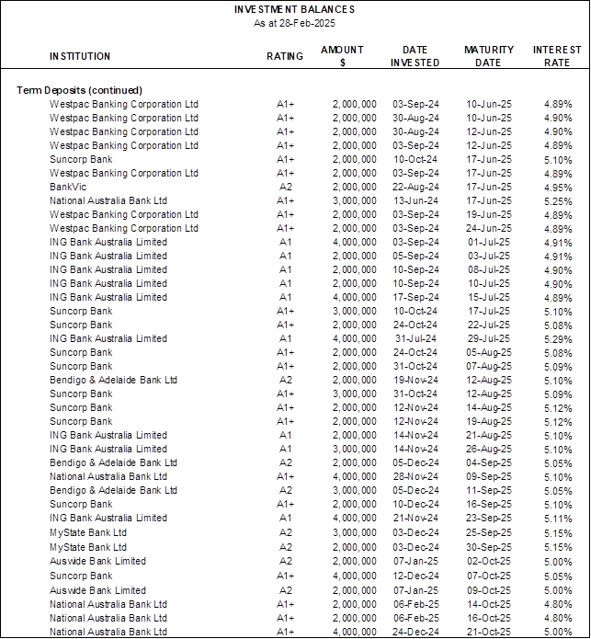Screen dimensions: 591x639
Task: Select the 5.29% interest rate
Action: (x=558, y=340)
